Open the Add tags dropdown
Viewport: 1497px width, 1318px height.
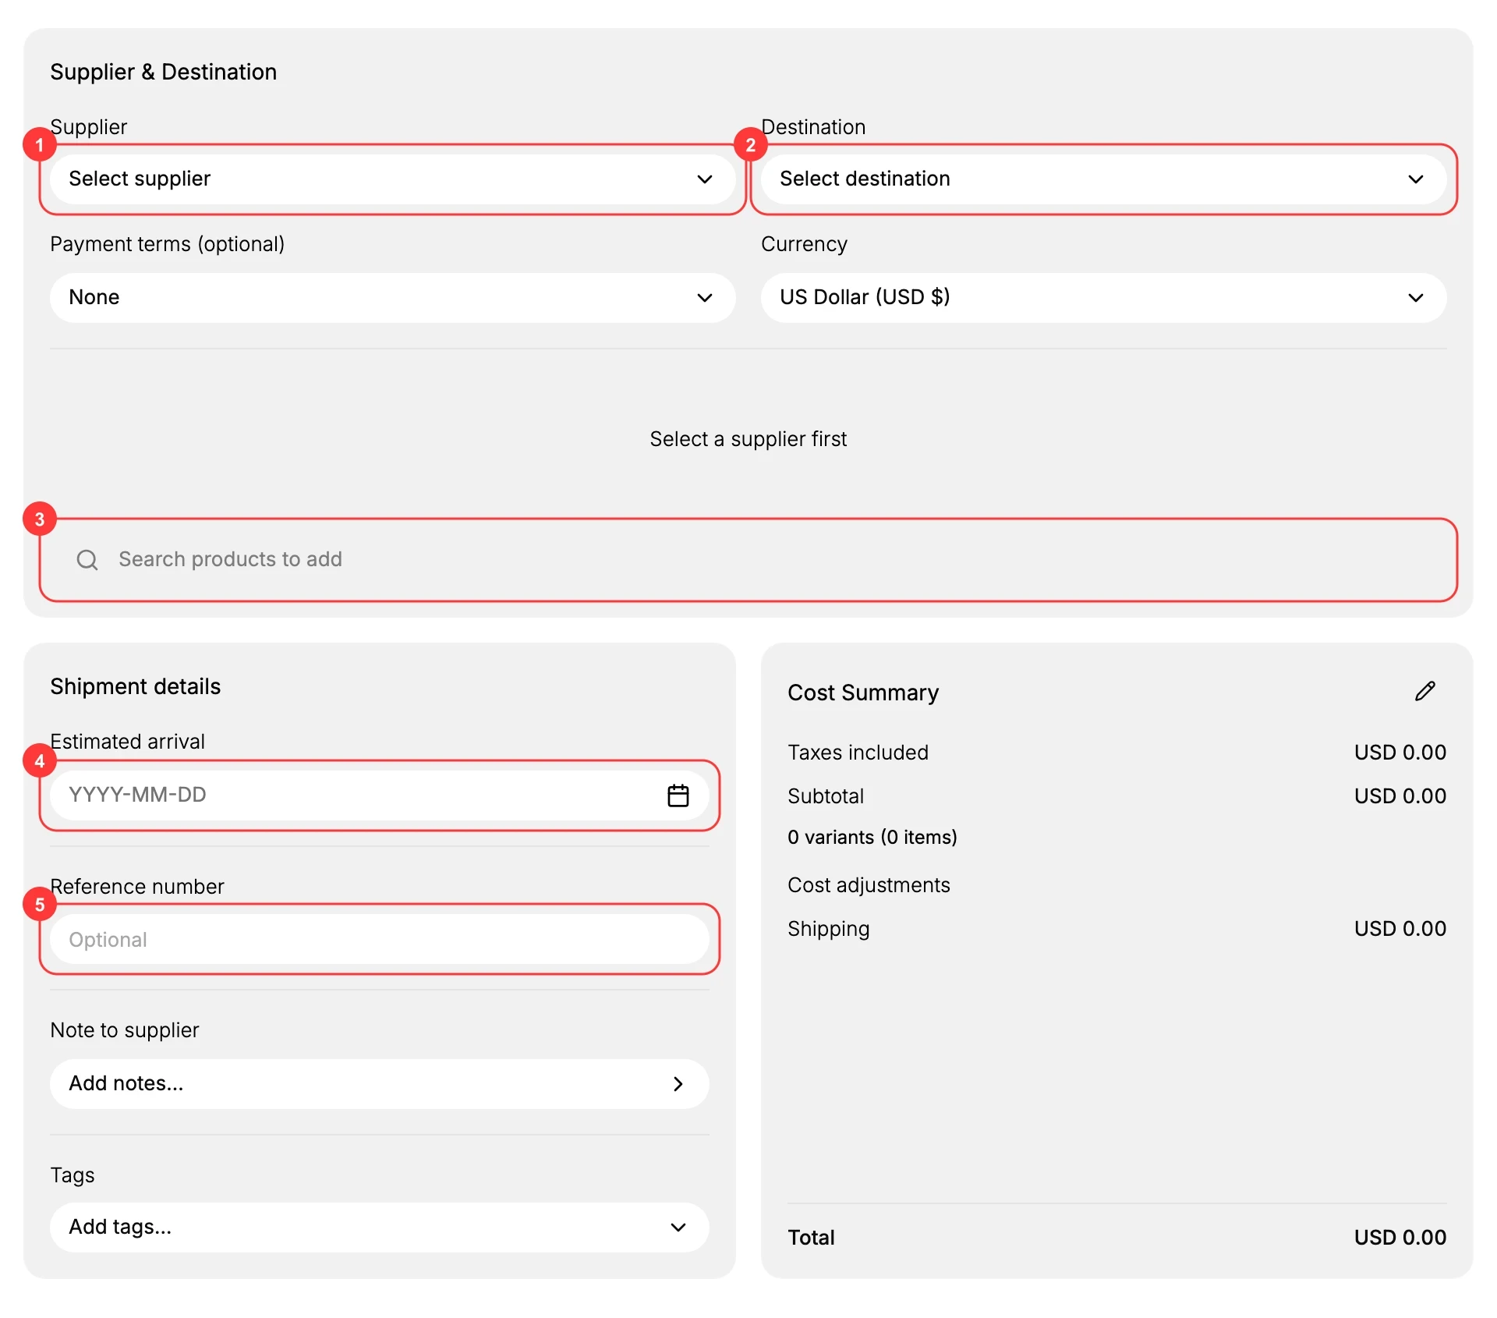380,1227
